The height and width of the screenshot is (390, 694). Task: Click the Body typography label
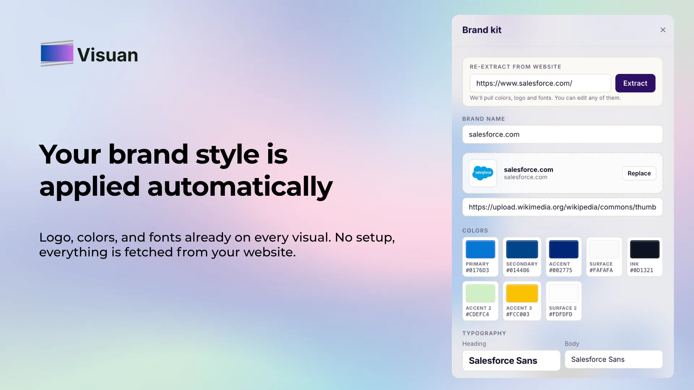[x=572, y=344]
